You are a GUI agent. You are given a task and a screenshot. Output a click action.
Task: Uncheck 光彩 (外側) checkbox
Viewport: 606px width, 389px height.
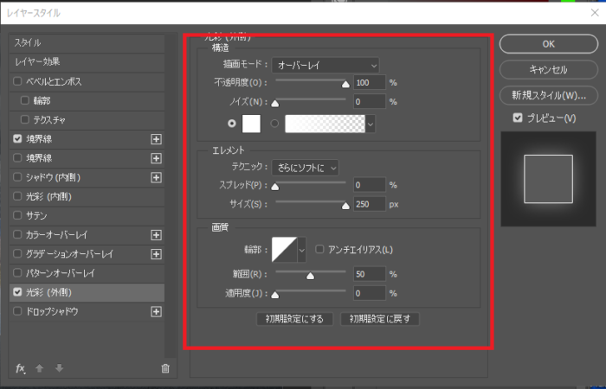click(17, 292)
